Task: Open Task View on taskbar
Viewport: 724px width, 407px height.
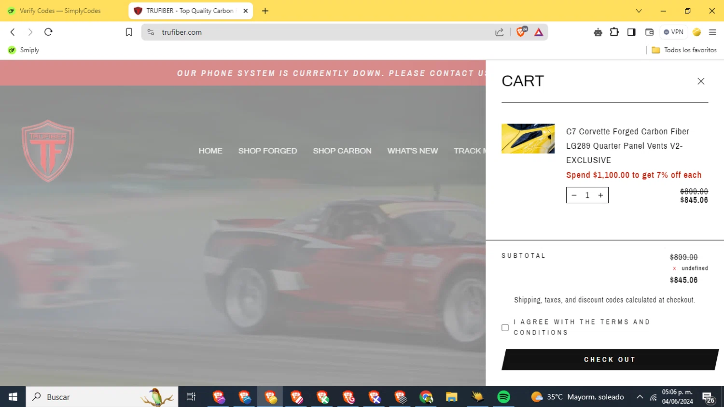Action: (191, 397)
